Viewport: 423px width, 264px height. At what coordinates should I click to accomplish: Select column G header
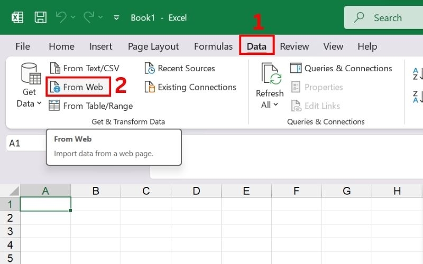[x=347, y=191]
